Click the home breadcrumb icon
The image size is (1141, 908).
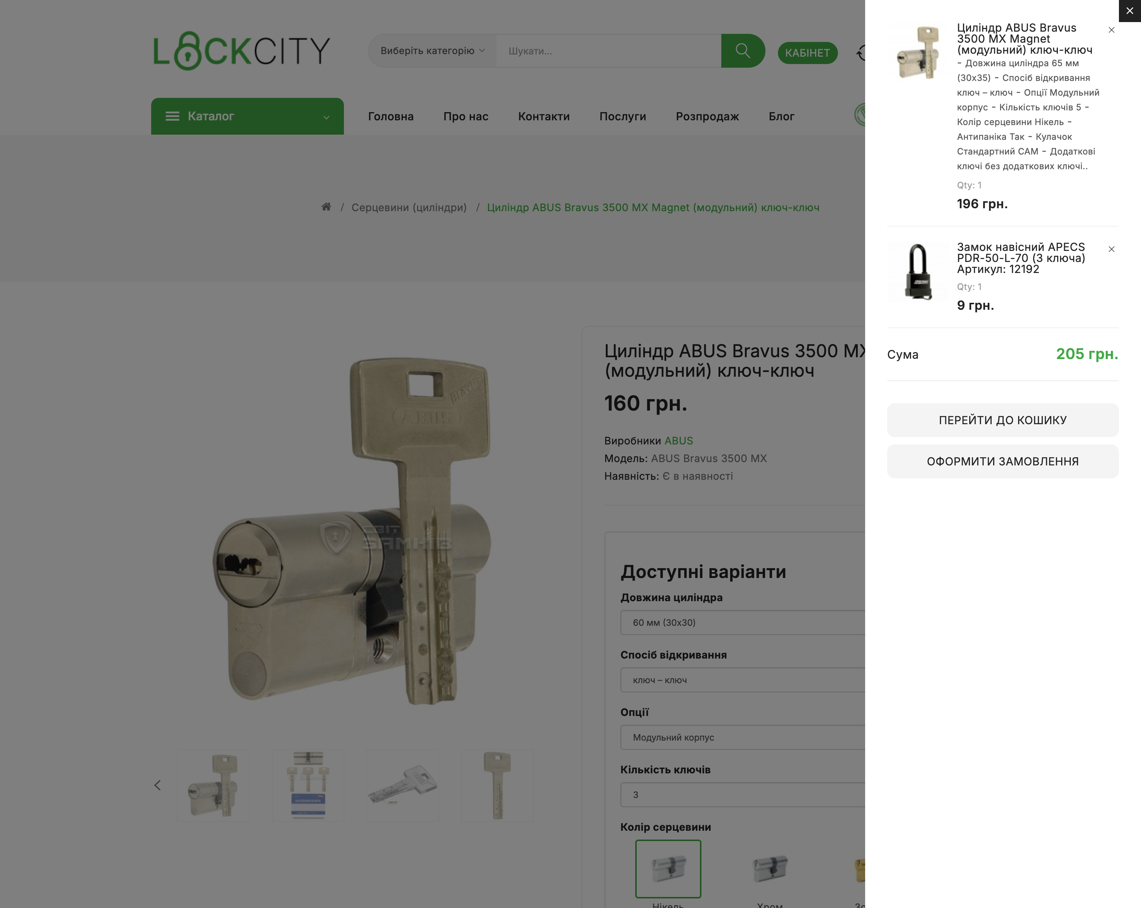coord(326,207)
